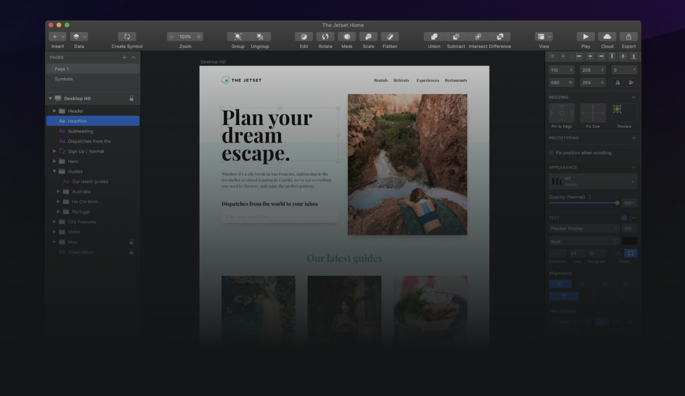The image size is (685, 396).
Task: Collapse the Resizing section
Action: pos(634,97)
